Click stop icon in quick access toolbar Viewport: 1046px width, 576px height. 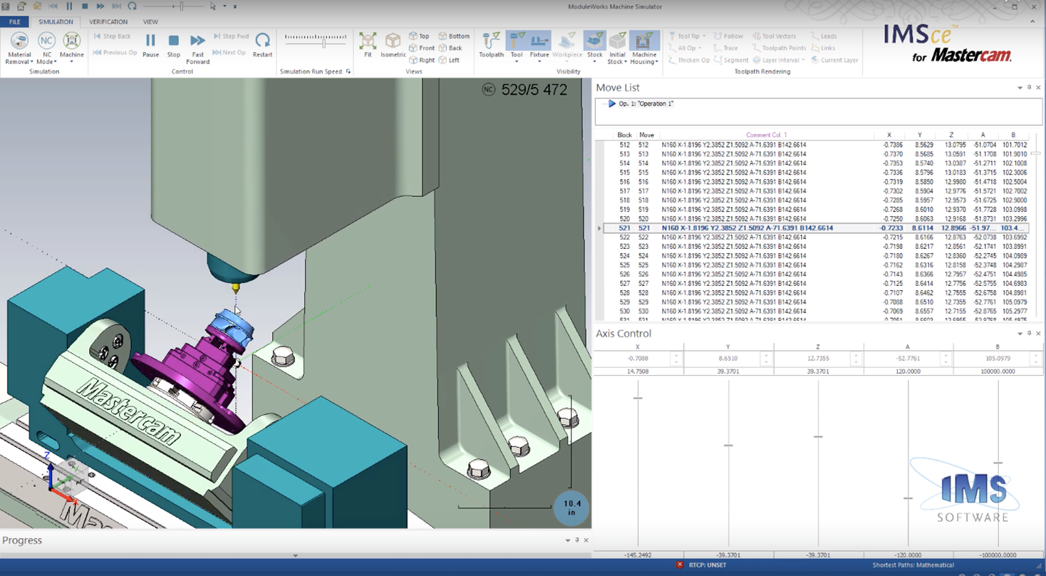click(85, 6)
